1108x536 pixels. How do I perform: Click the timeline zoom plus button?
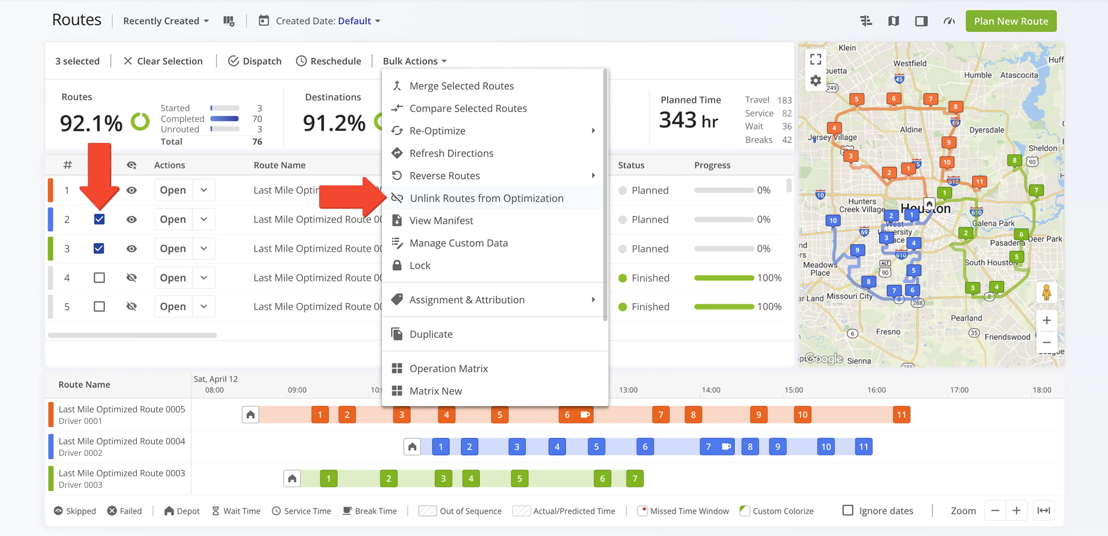pos(1017,511)
